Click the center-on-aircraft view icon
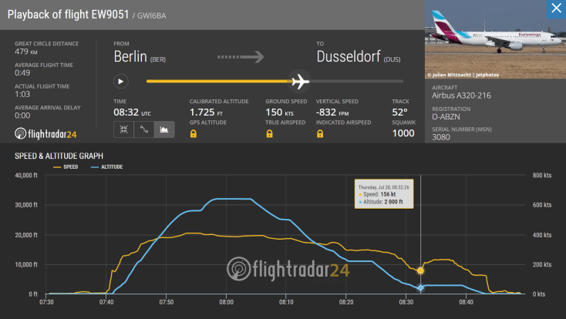This screenshot has height=319, width=566. (124, 130)
